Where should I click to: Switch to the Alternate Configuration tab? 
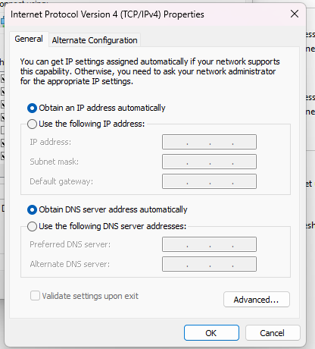click(95, 40)
